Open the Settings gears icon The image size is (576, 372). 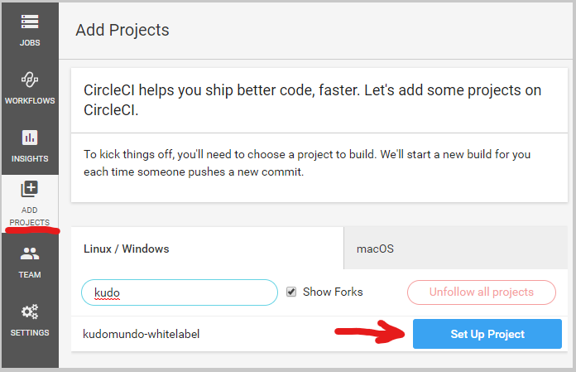[x=30, y=312]
